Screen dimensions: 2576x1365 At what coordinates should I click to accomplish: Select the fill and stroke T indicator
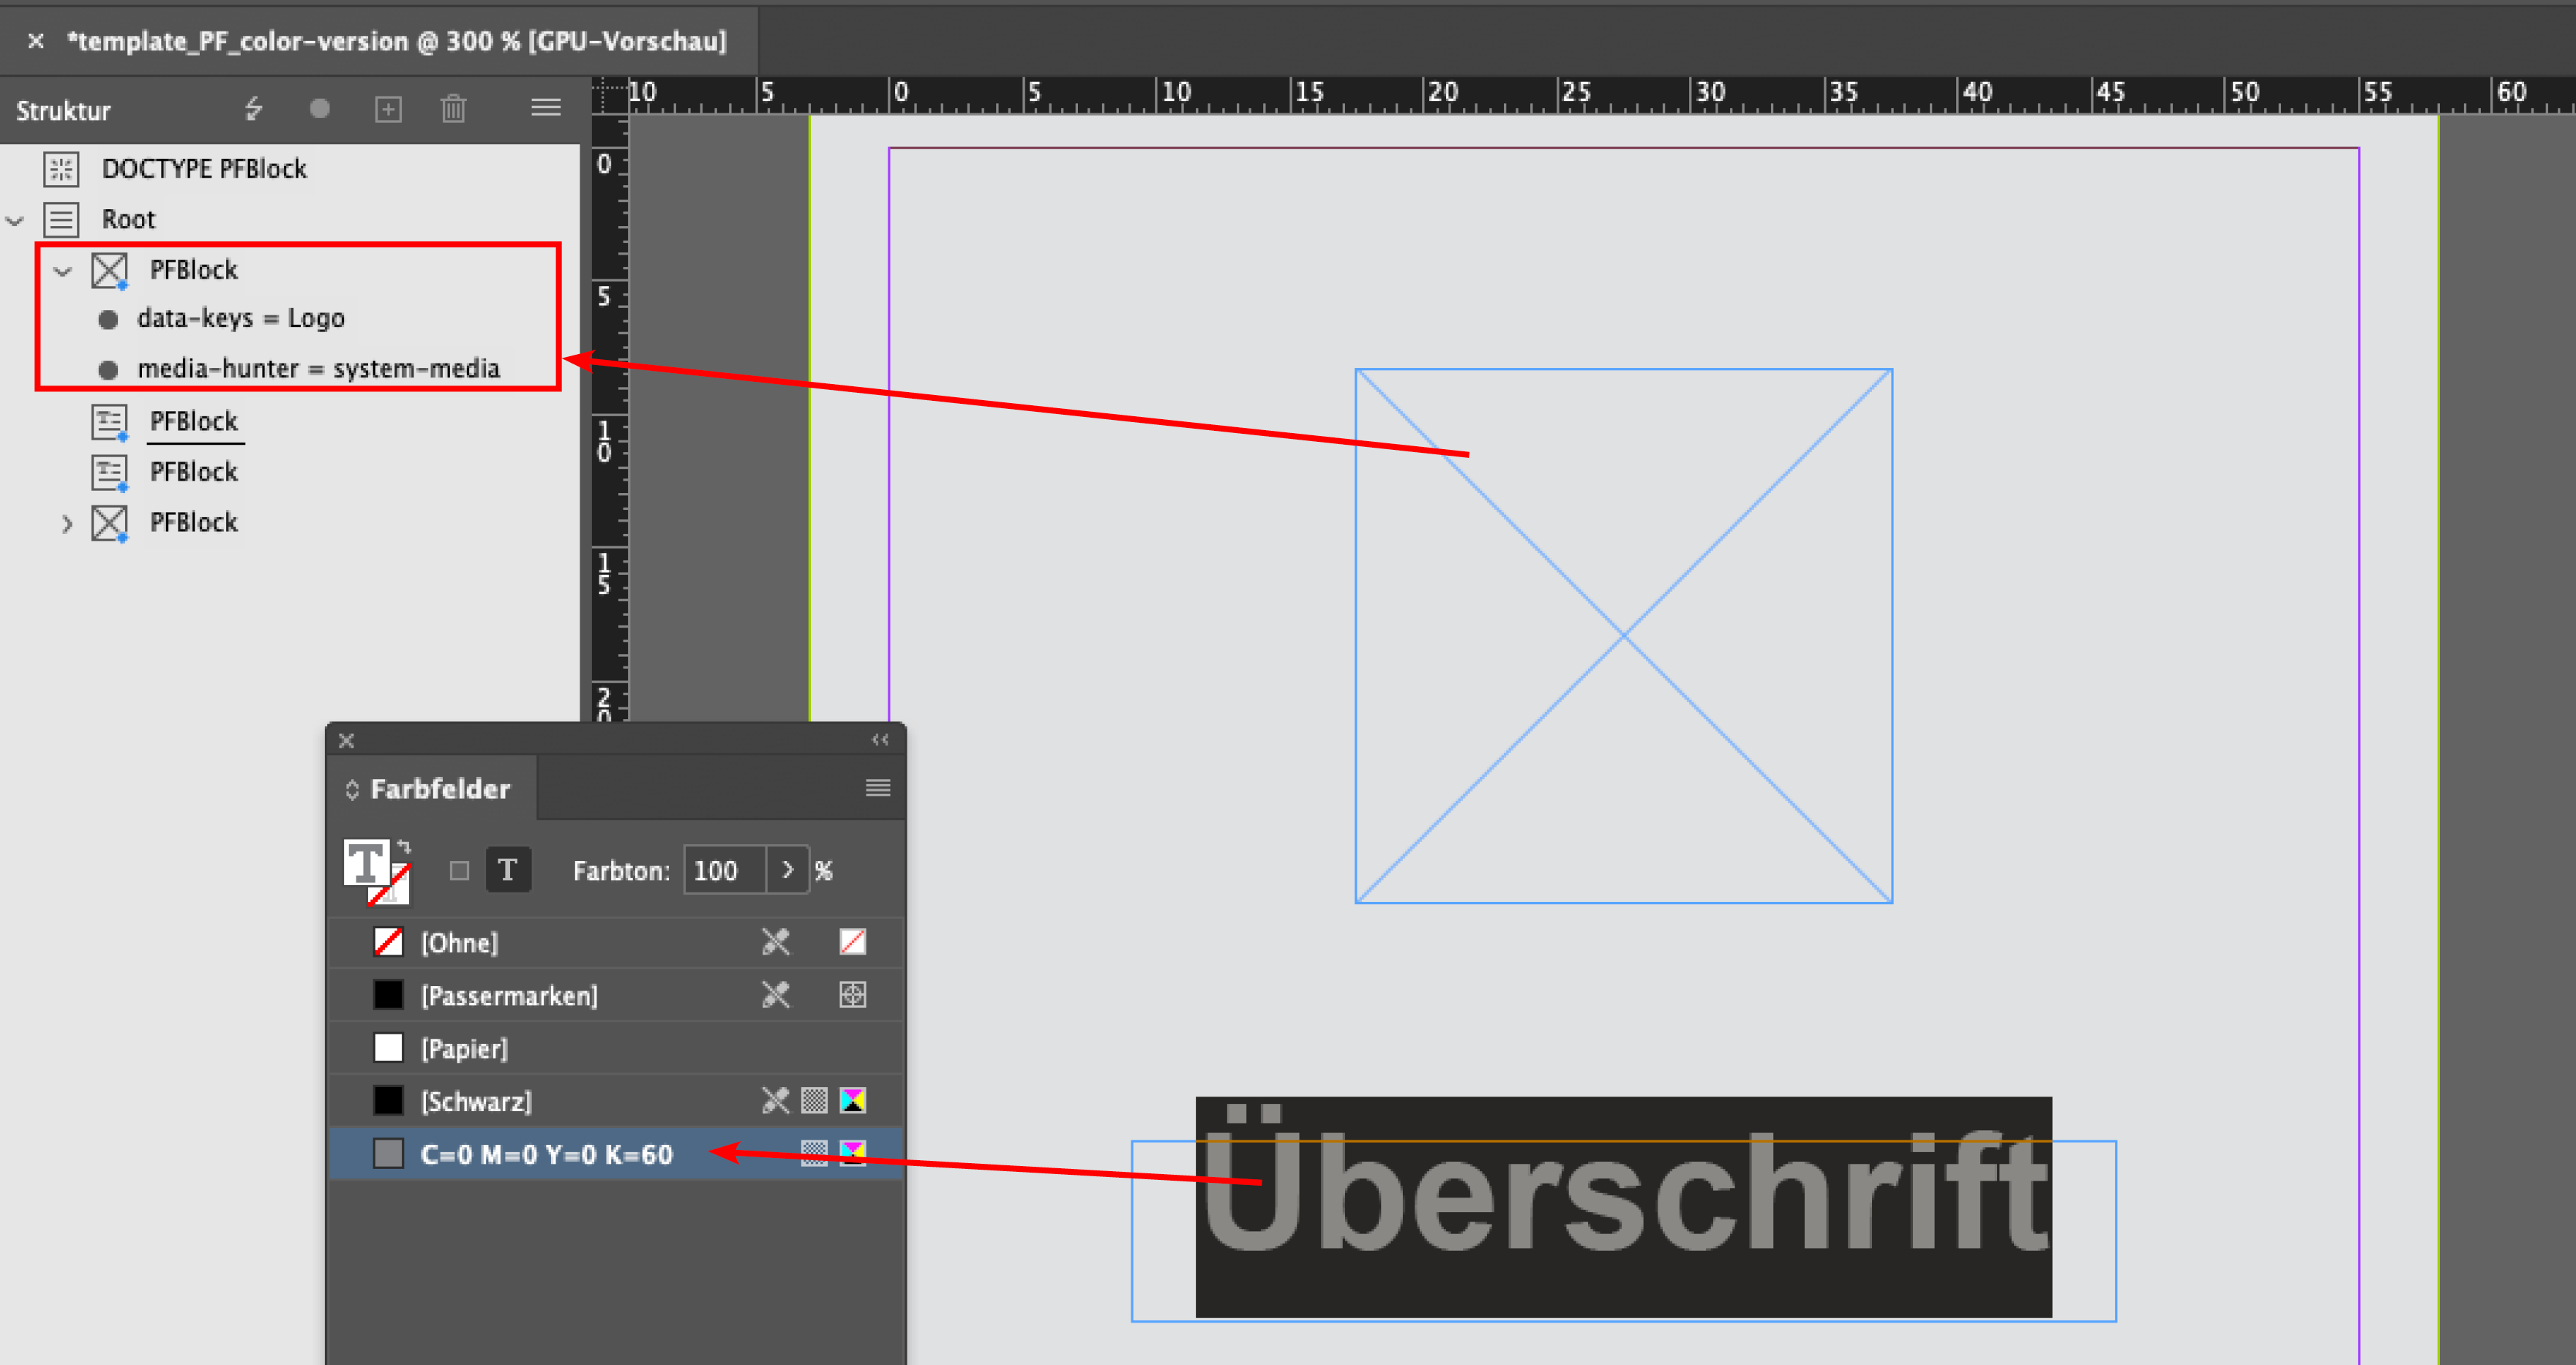click(x=366, y=863)
